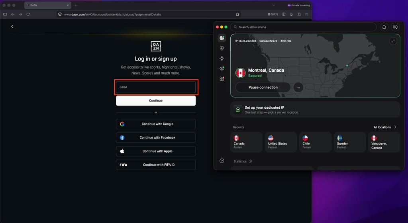Open All locations link
Screen dimensions: 408x223
point(385,127)
